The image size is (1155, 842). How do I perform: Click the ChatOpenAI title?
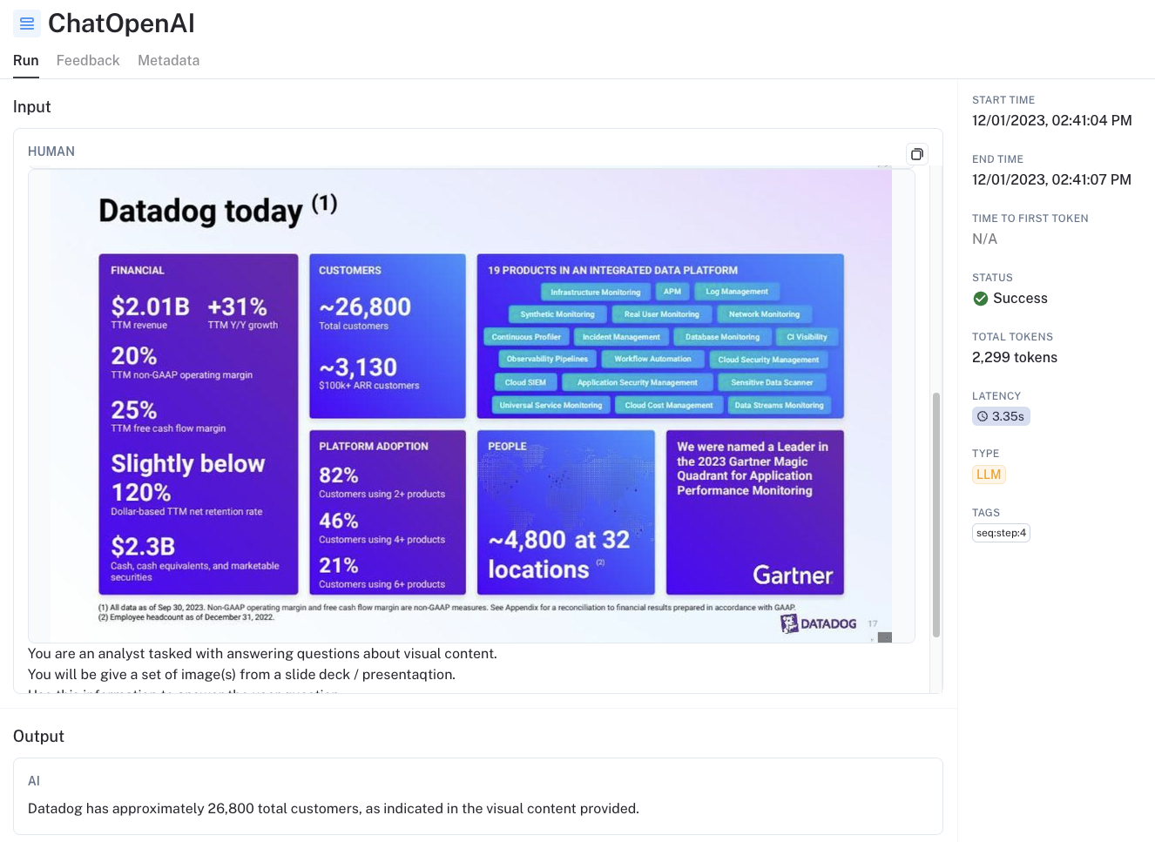[x=121, y=24]
